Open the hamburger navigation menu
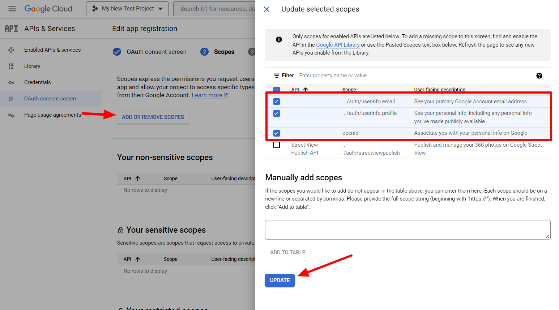Viewport: 559px width, 310px height. (x=12, y=9)
